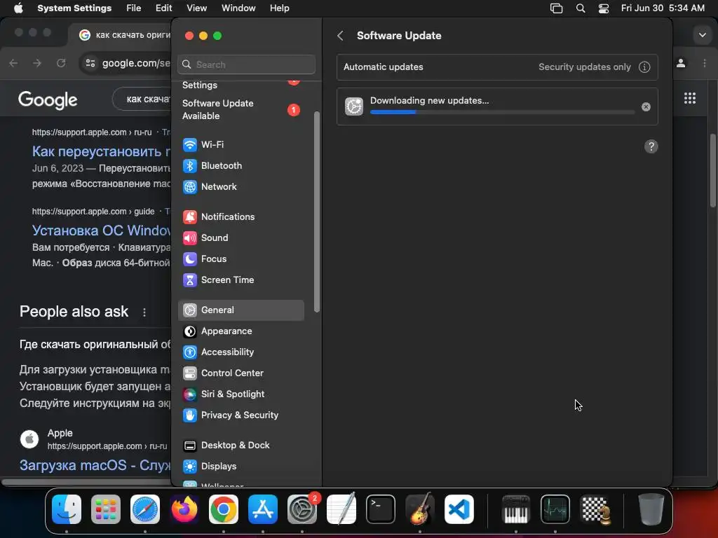Open Launchpad from the Dock
Screen dimensions: 718x538
(x=106, y=509)
